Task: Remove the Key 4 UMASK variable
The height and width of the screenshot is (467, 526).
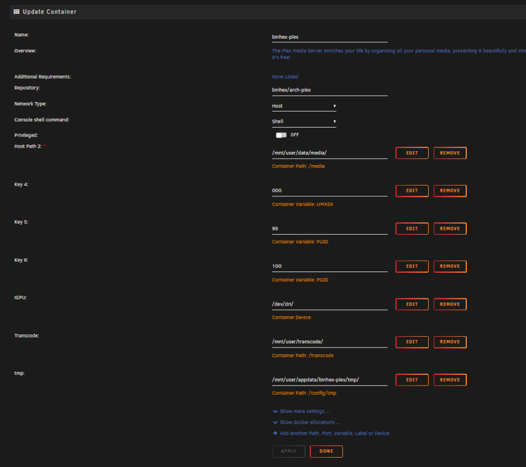Action: coord(450,191)
